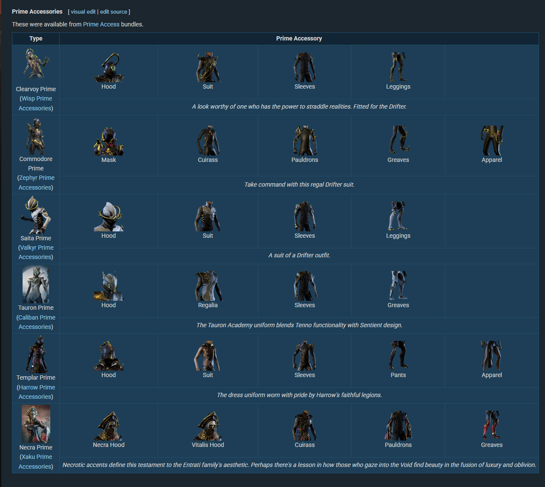Open the Commodore Prime Apparel image
The height and width of the screenshot is (487, 545).
tap(492, 141)
